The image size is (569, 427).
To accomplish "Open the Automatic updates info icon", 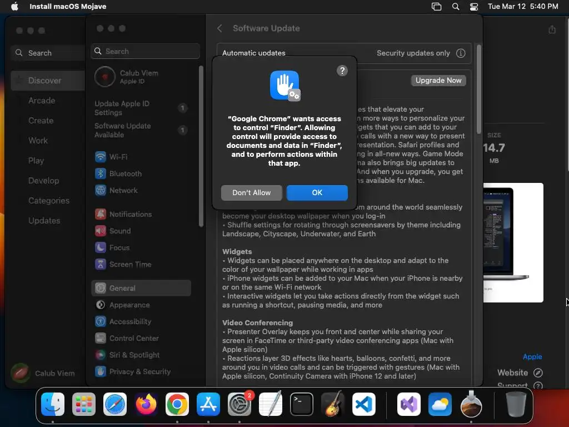I will (461, 53).
